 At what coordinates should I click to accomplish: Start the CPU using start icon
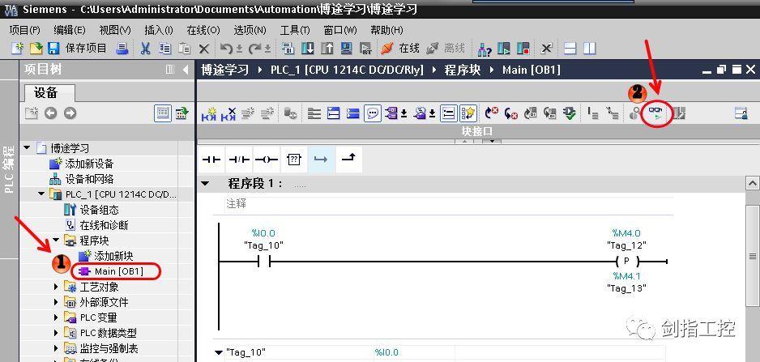click(x=504, y=48)
